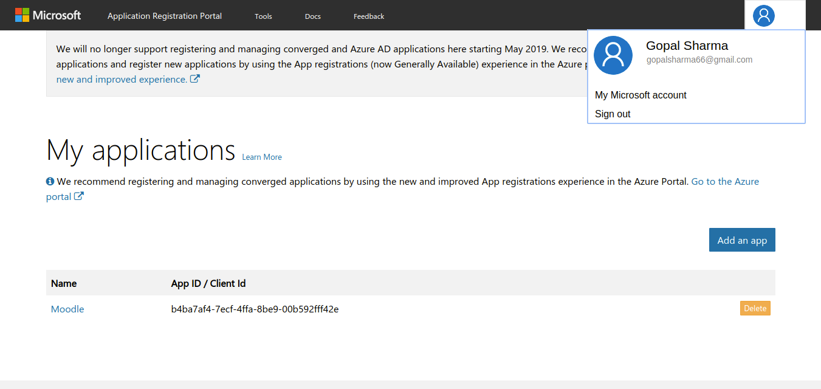Open the Docs menu item
This screenshot has height=389, width=821.
(x=313, y=16)
